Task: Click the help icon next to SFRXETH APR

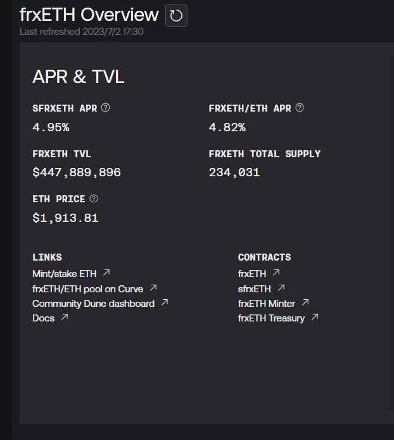Action: pyautogui.click(x=106, y=108)
